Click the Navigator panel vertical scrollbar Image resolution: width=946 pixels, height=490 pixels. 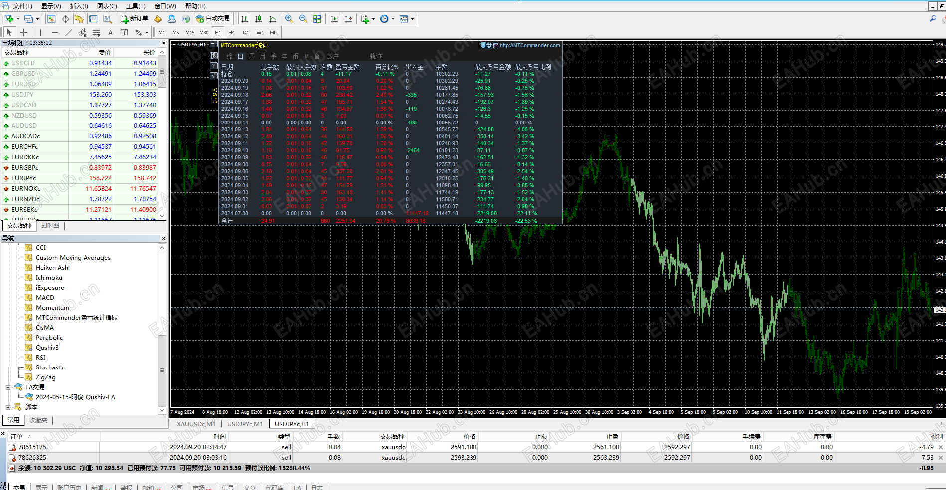[x=162, y=329]
